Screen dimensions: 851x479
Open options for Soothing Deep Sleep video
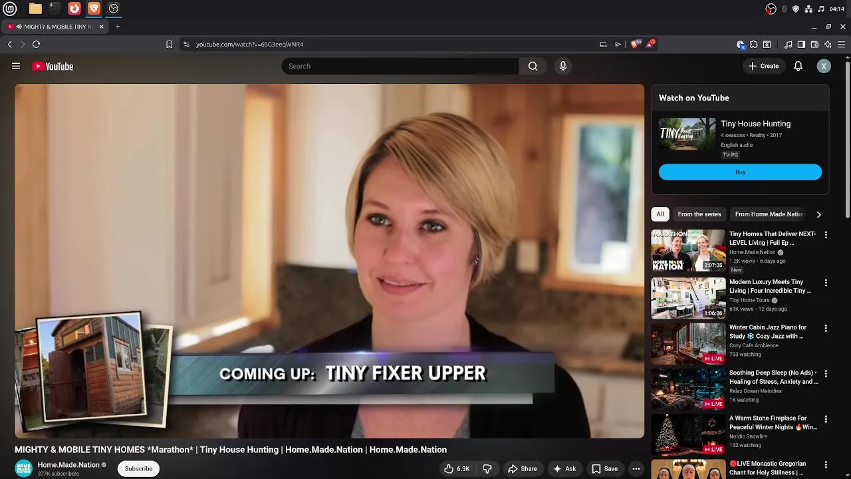tap(826, 374)
